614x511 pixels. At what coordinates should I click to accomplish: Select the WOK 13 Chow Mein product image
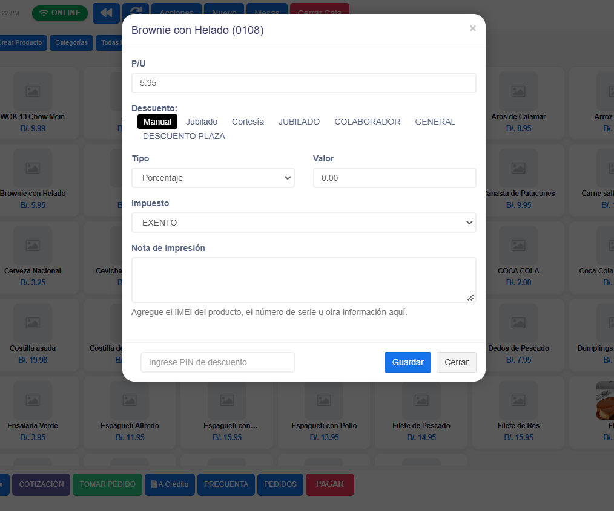click(33, 91)
